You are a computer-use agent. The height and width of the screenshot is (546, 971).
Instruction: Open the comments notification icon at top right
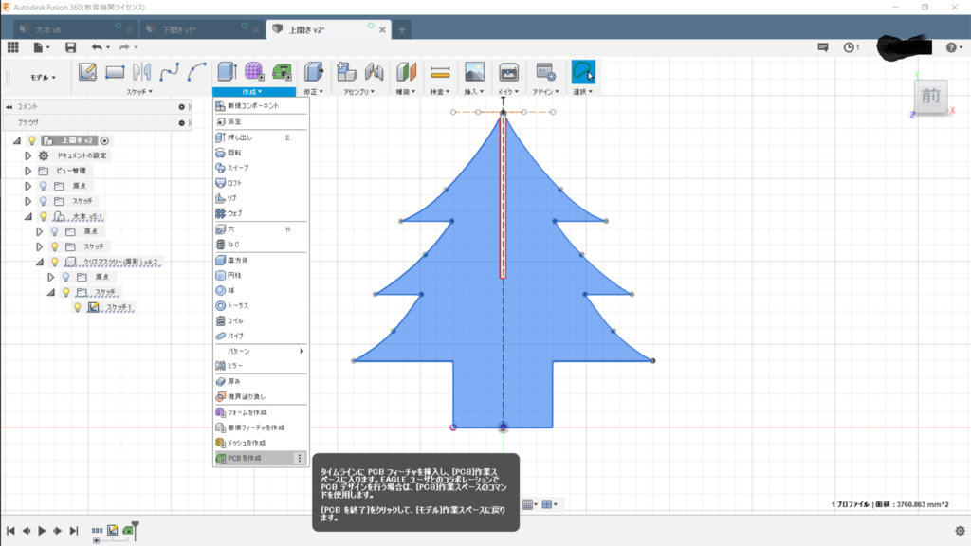[823, 47]
